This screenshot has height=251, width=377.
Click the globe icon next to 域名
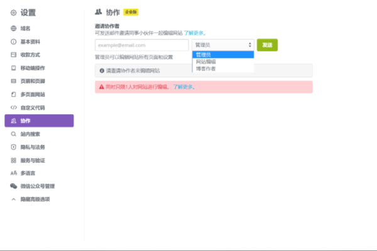[13, 28]
